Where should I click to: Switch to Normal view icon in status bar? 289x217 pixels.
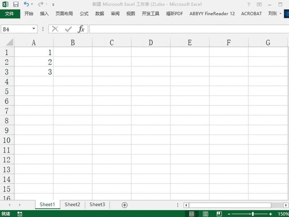click(x=191, y=214)
